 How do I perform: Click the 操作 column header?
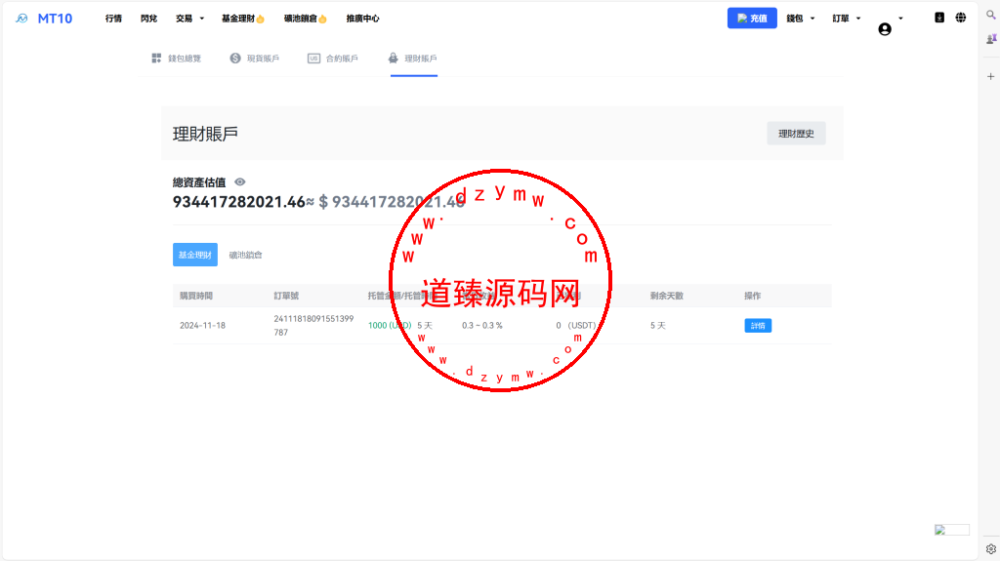pos(753,296)
